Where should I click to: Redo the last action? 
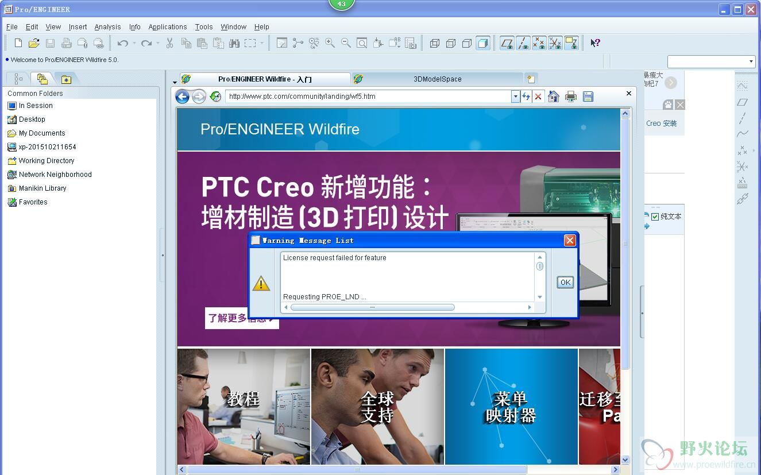[x=146, y=43]
